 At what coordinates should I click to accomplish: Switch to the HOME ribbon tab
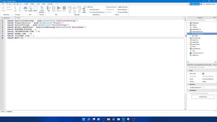coord(26,4)
